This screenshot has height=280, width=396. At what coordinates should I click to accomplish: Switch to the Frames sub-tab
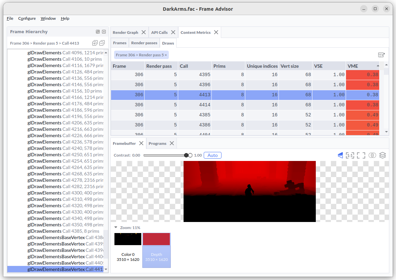[120, 43]
